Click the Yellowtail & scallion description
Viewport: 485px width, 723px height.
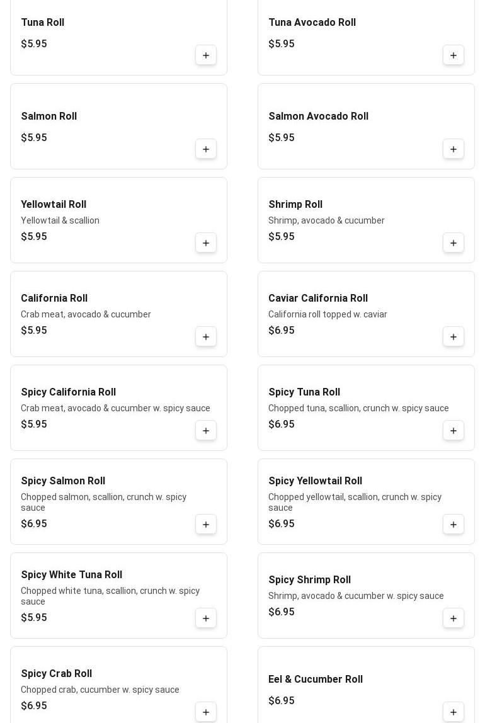60,220
